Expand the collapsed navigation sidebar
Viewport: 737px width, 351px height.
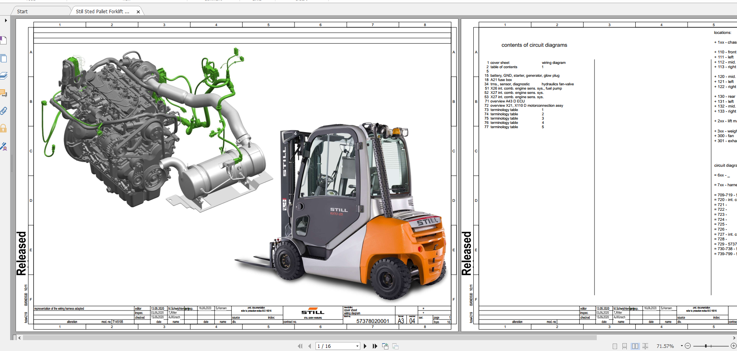[x=6, y=21]
